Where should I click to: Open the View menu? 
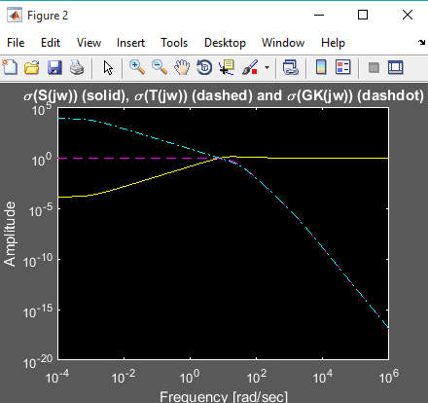pyautogui.click(x=89, y=43)
